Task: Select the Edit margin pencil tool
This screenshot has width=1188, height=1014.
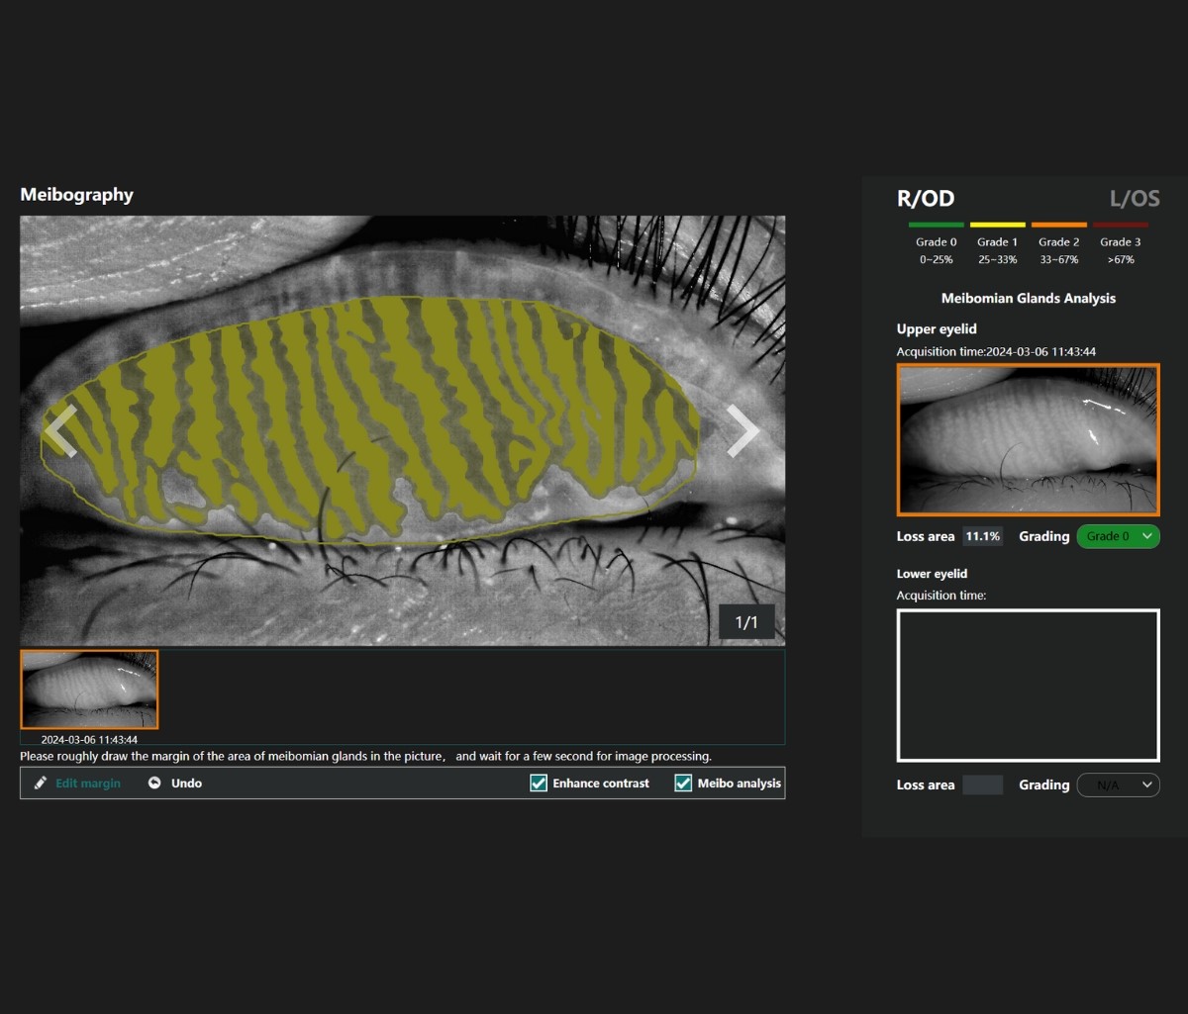Action: point(77,783)
